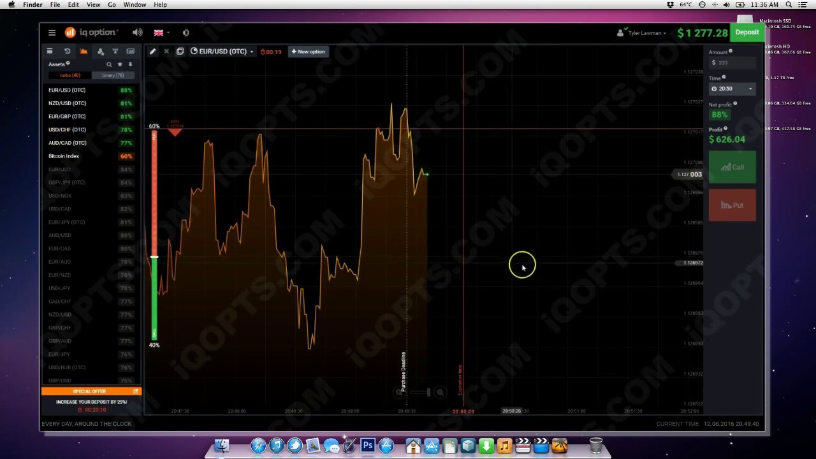Open the Window menu
The width and height of the screenshot is (816, 459).
[135, 4]
